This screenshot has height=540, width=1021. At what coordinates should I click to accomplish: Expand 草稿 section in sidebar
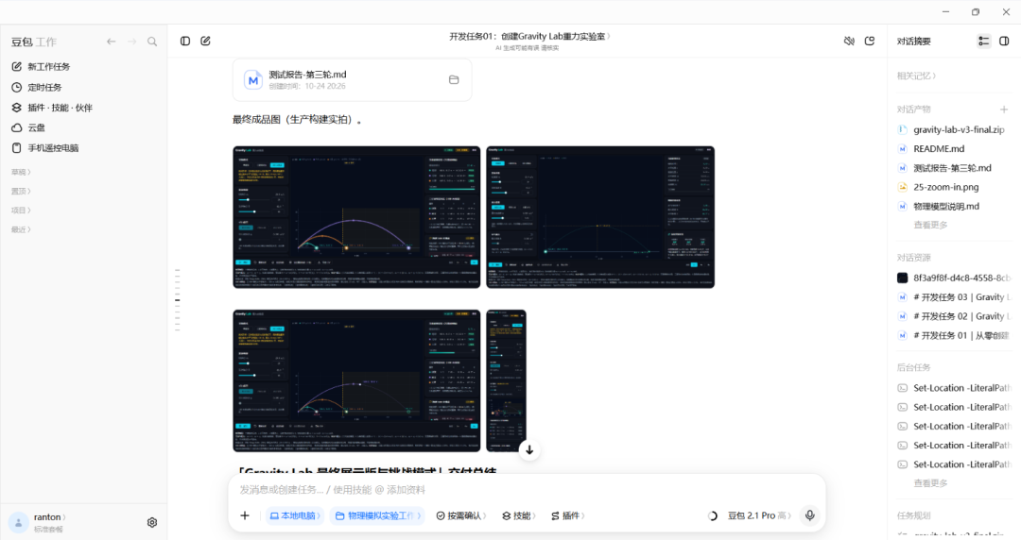point(21,172)
